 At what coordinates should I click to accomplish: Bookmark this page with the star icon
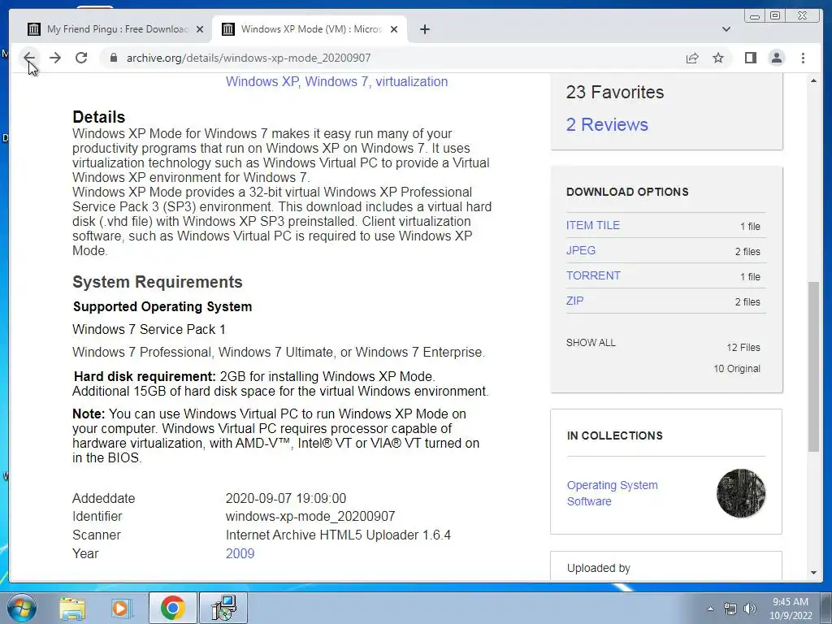click(x=718, y=58)
